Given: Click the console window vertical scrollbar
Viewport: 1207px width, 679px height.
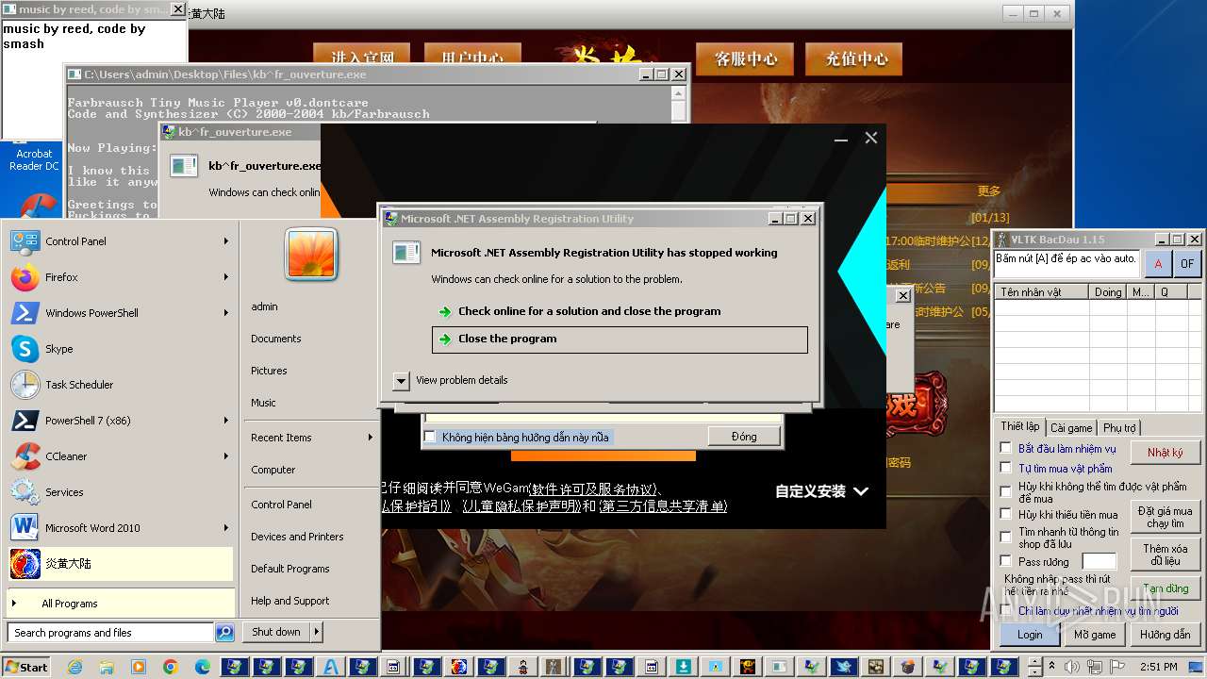Looking at the screenshot, I should (x=678, y=104).
